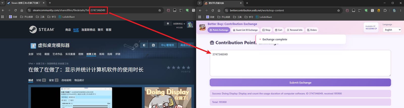Click the 虚拟桌宠模拟器 app icon

pos(33,46)
